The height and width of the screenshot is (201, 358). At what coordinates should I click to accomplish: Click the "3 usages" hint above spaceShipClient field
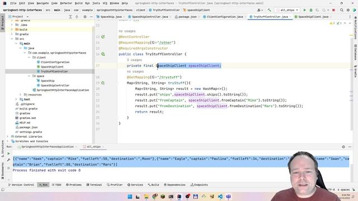[x=134, y=60]
